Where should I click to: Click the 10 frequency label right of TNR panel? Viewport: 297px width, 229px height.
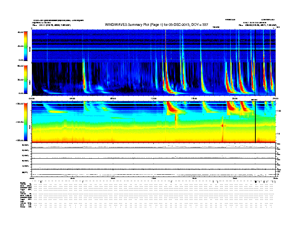point(278,134)
